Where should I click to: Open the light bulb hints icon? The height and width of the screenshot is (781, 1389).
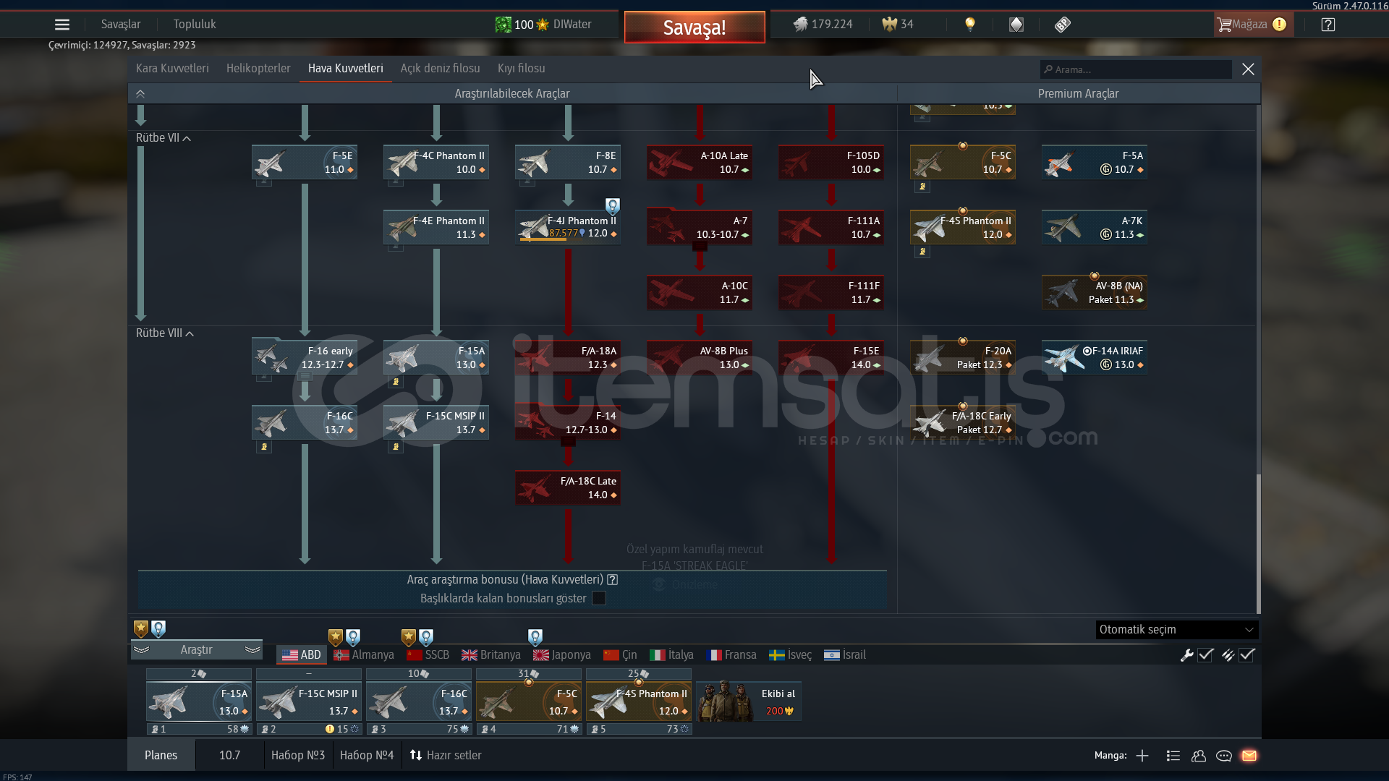coord(970,25)
